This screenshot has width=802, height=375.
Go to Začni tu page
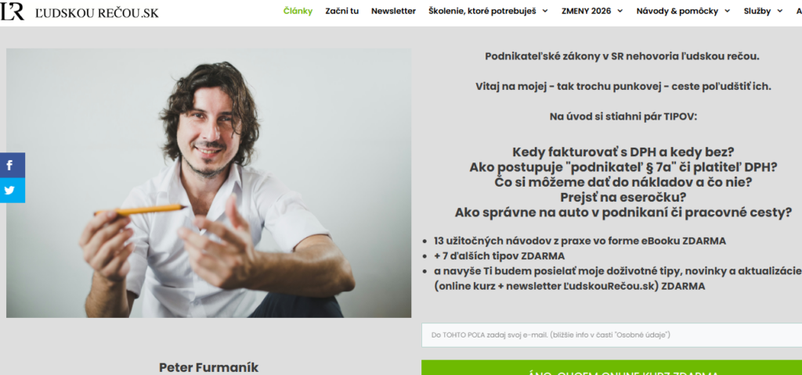click(x=341, y=11)
